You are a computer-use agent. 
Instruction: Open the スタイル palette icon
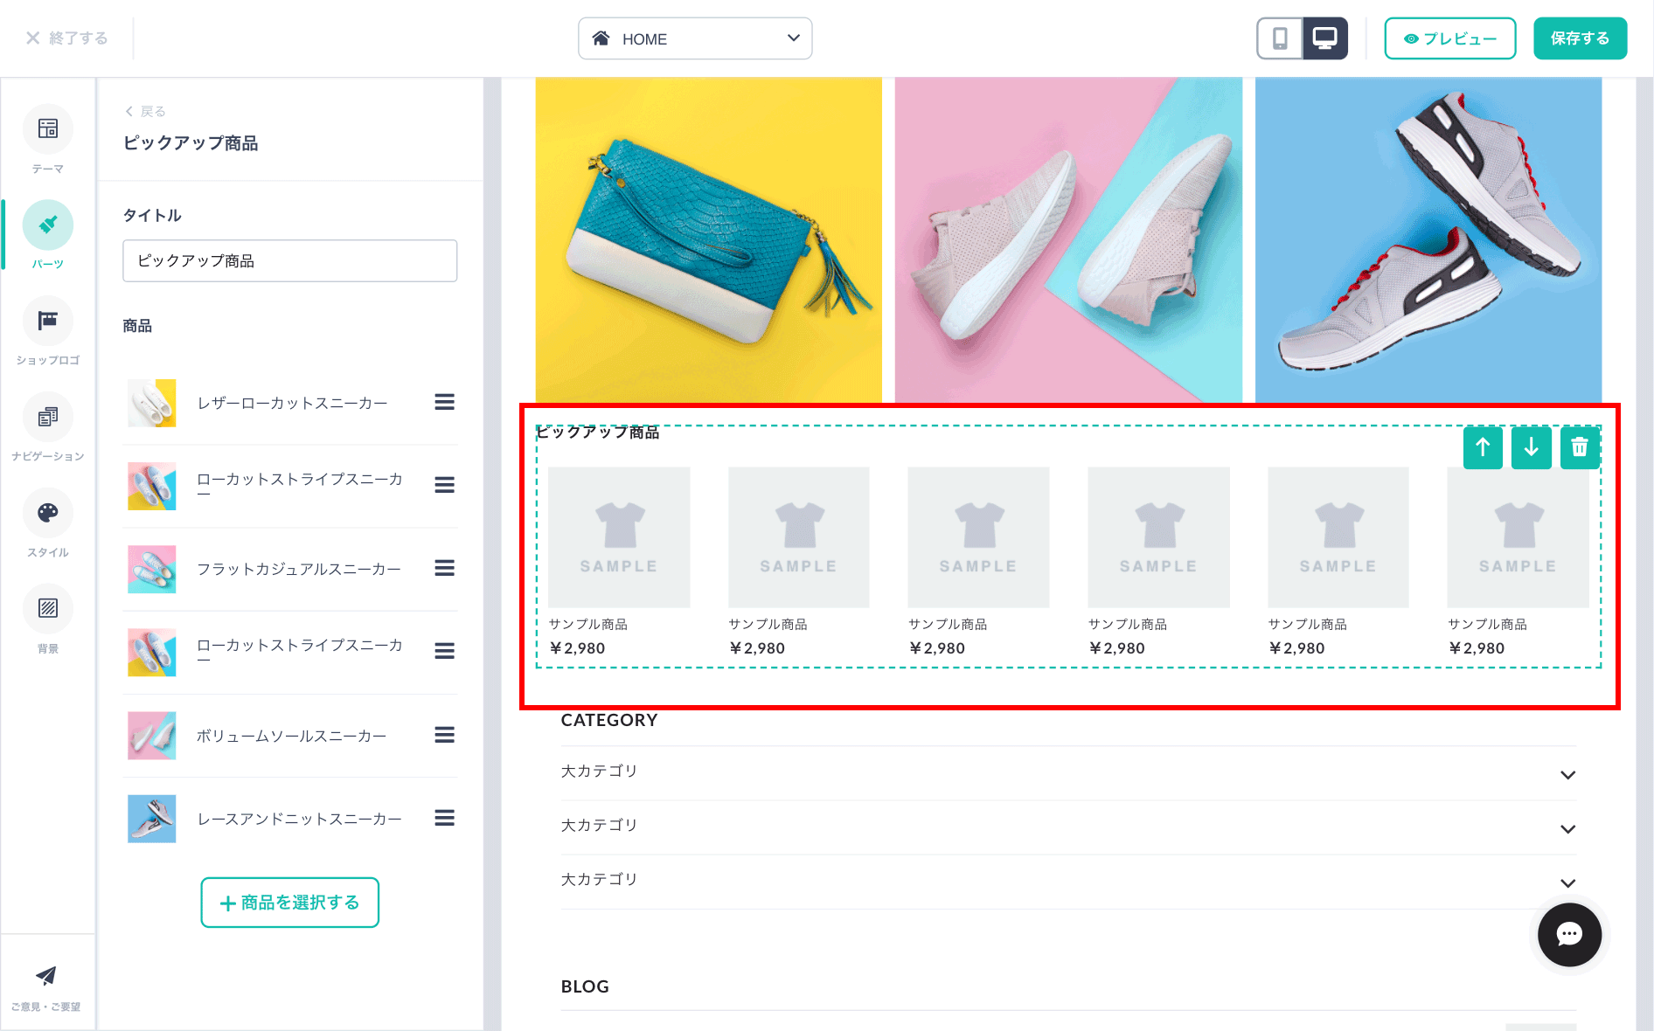pos(48,514)
